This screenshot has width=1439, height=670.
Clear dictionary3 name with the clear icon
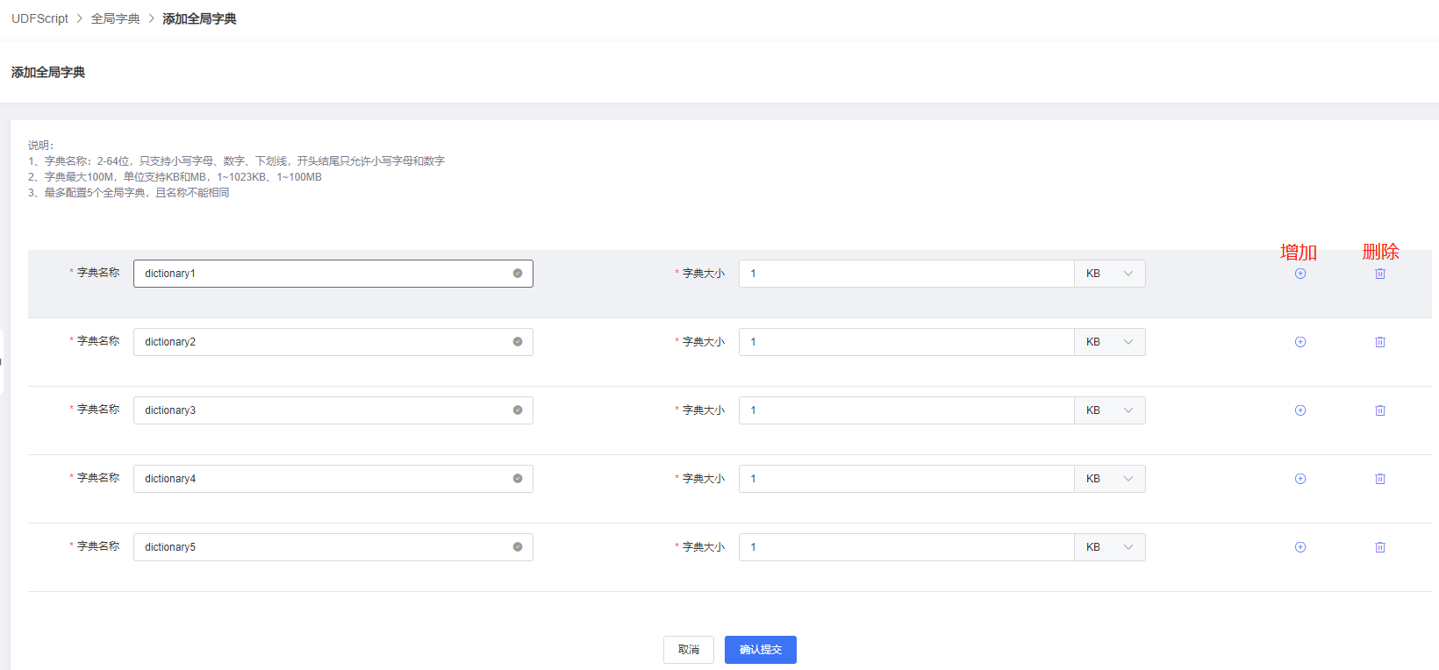pos(518,410)
